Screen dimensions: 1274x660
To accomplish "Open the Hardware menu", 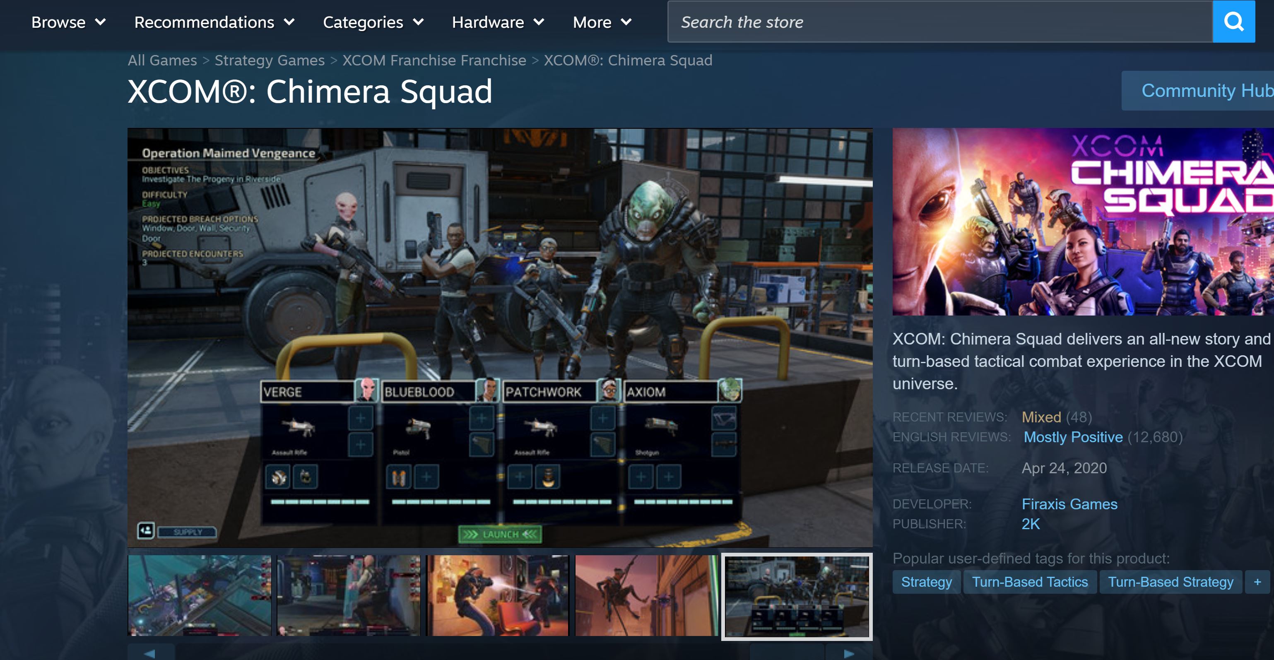I will click(498, 22).
